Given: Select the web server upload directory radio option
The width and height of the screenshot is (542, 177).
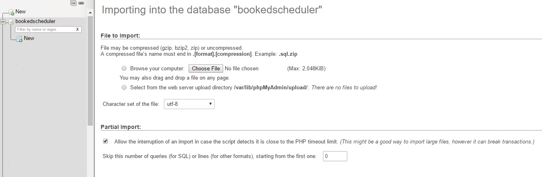Looking at the screenshot, I should (x=124, y=87).
